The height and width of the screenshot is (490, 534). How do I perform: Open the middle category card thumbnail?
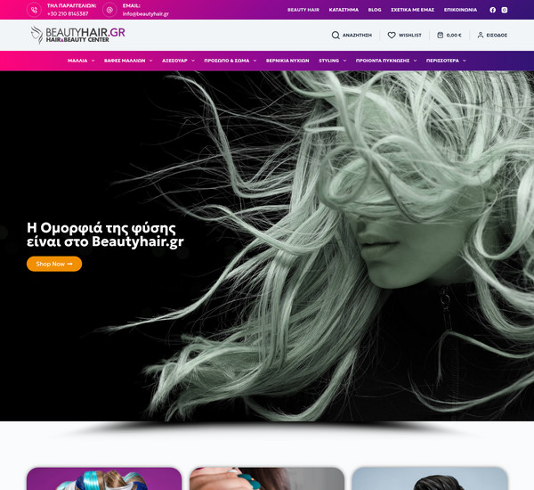tap(267, 478)
